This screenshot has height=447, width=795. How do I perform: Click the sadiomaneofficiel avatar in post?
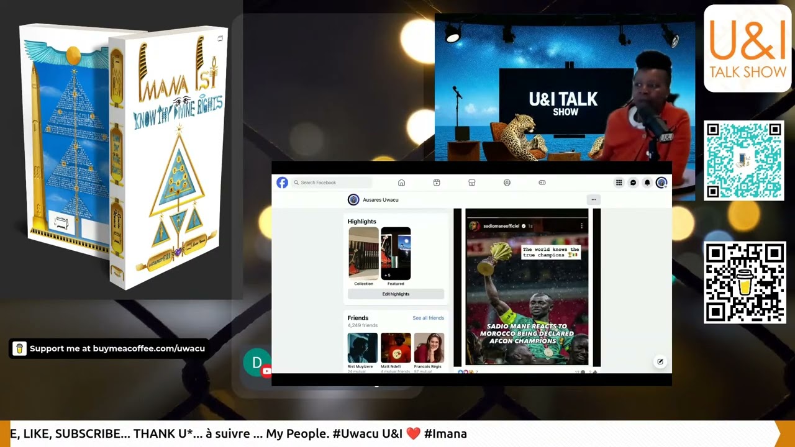(x=474, y=226)
